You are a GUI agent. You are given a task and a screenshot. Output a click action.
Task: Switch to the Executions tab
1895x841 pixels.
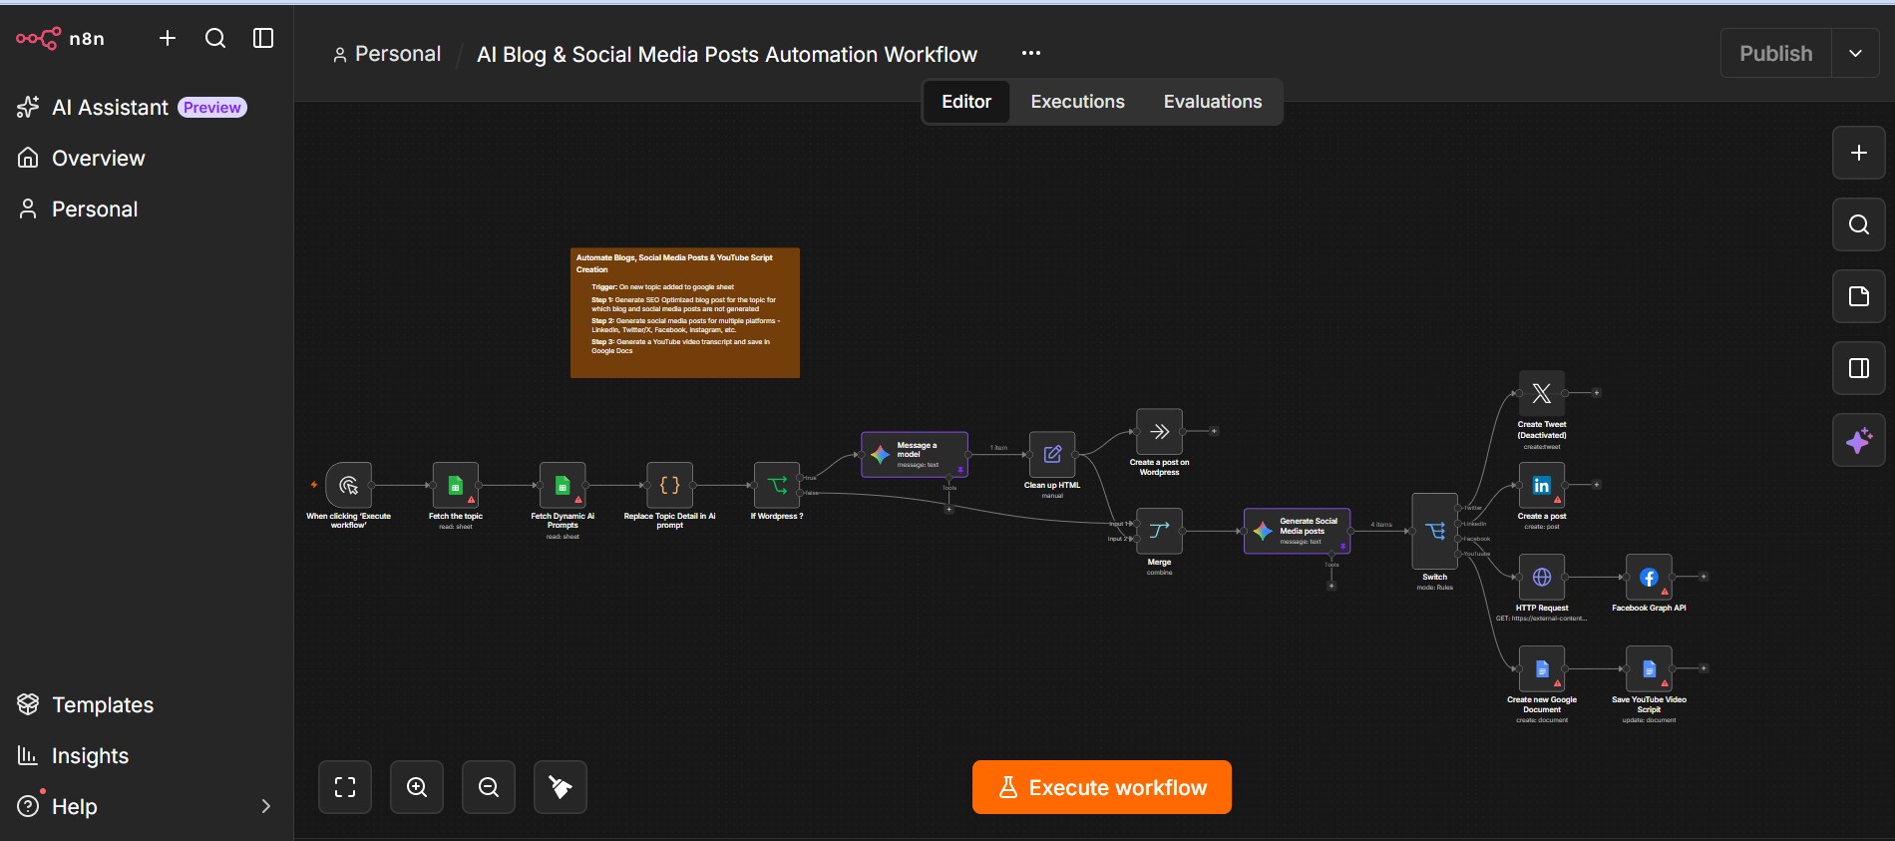coord(1077,102)
